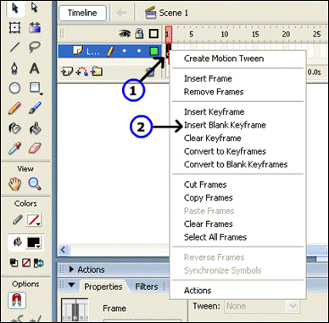Toggle show/hide all layers eye icon
This screenshot has width=329, height=323.
tap(125, 34)
